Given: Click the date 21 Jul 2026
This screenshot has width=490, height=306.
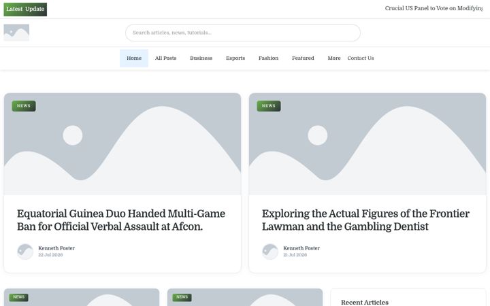Looking at the screenshot, I should click(x=295, y=255).
